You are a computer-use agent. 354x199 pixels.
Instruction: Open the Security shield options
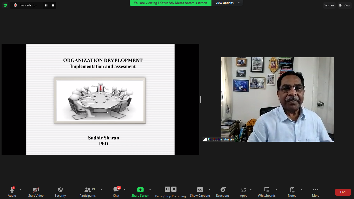[60, 192]
